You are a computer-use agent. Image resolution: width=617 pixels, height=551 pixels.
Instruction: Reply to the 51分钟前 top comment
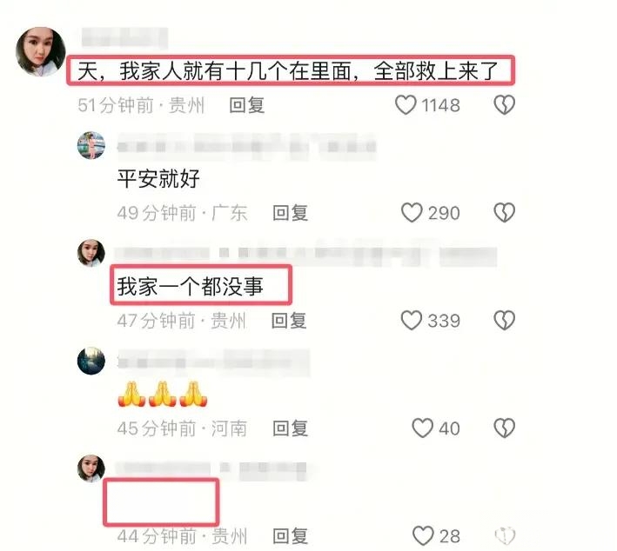[x=247, y=105]
